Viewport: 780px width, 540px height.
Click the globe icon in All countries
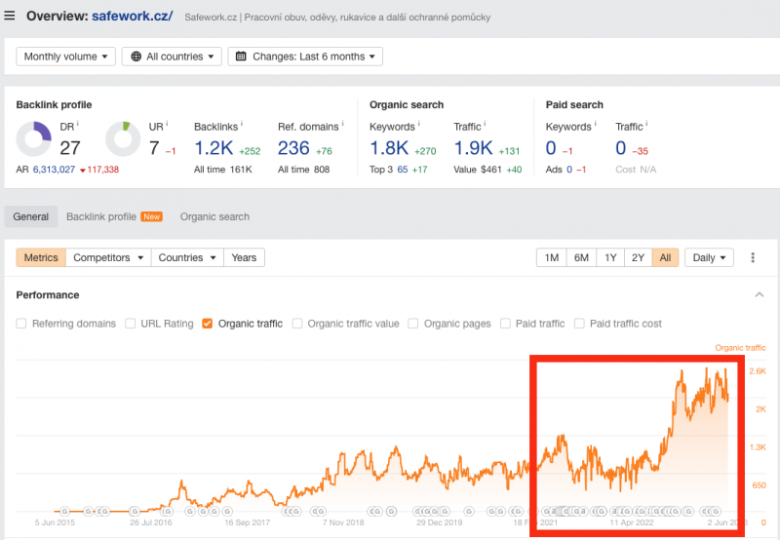(x=136, y=57)
